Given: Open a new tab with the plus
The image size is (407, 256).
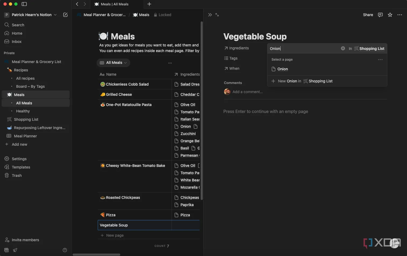Looking at the screenshot, I should coord(149,4).
